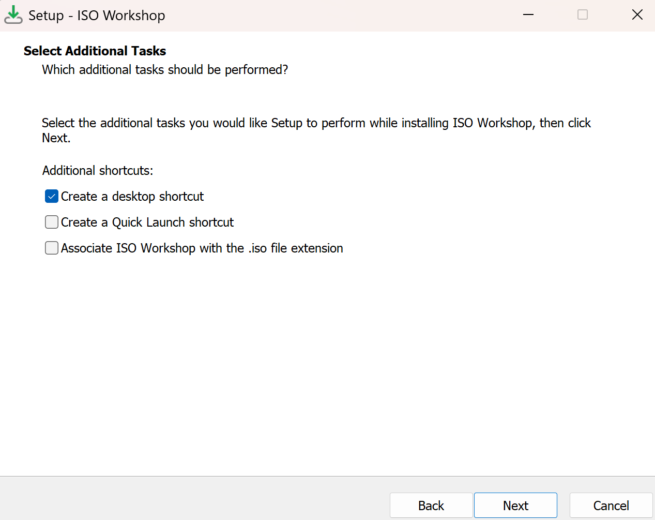Click the blank footer area left of Back

tap(196, 498)
